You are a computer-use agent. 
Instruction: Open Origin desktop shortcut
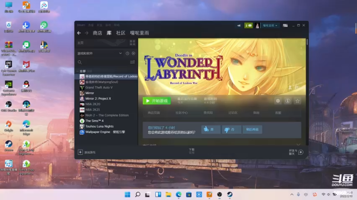click(x=8, y=126)
